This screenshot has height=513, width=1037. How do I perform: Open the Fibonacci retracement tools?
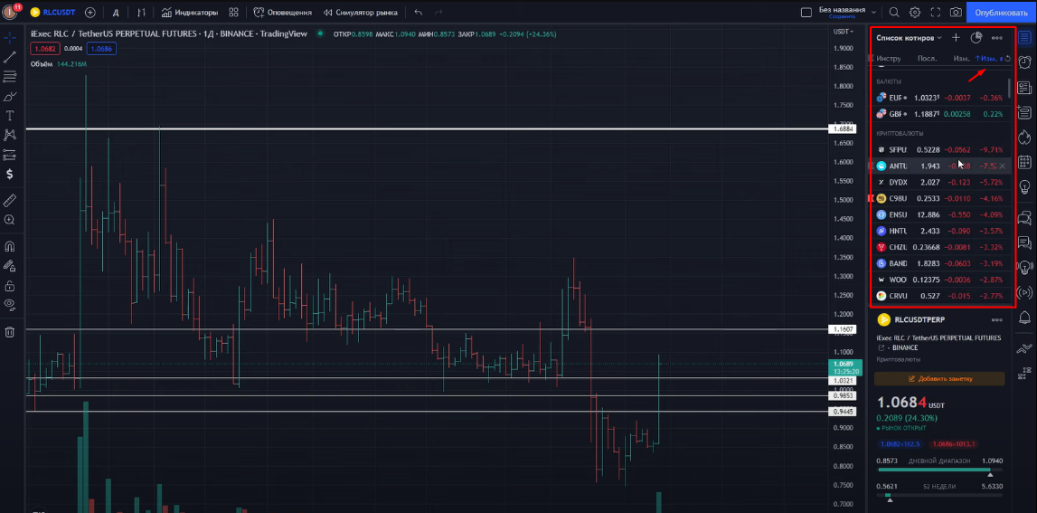tap(10, 77)
